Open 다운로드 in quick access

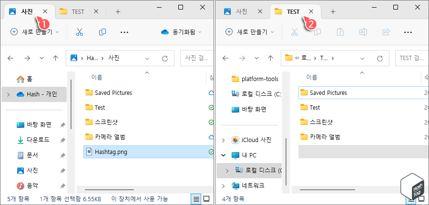[x=33, y=140]
